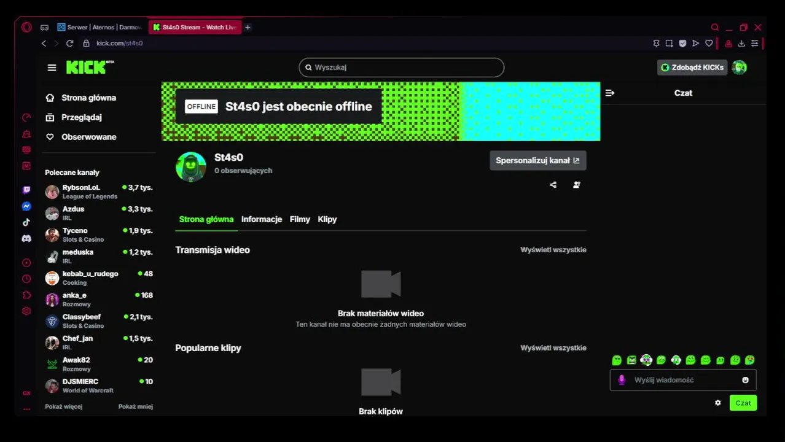The image size is (785, 442).
Task: Focus the Wyszukaj search field
Action: click(402, 68)
